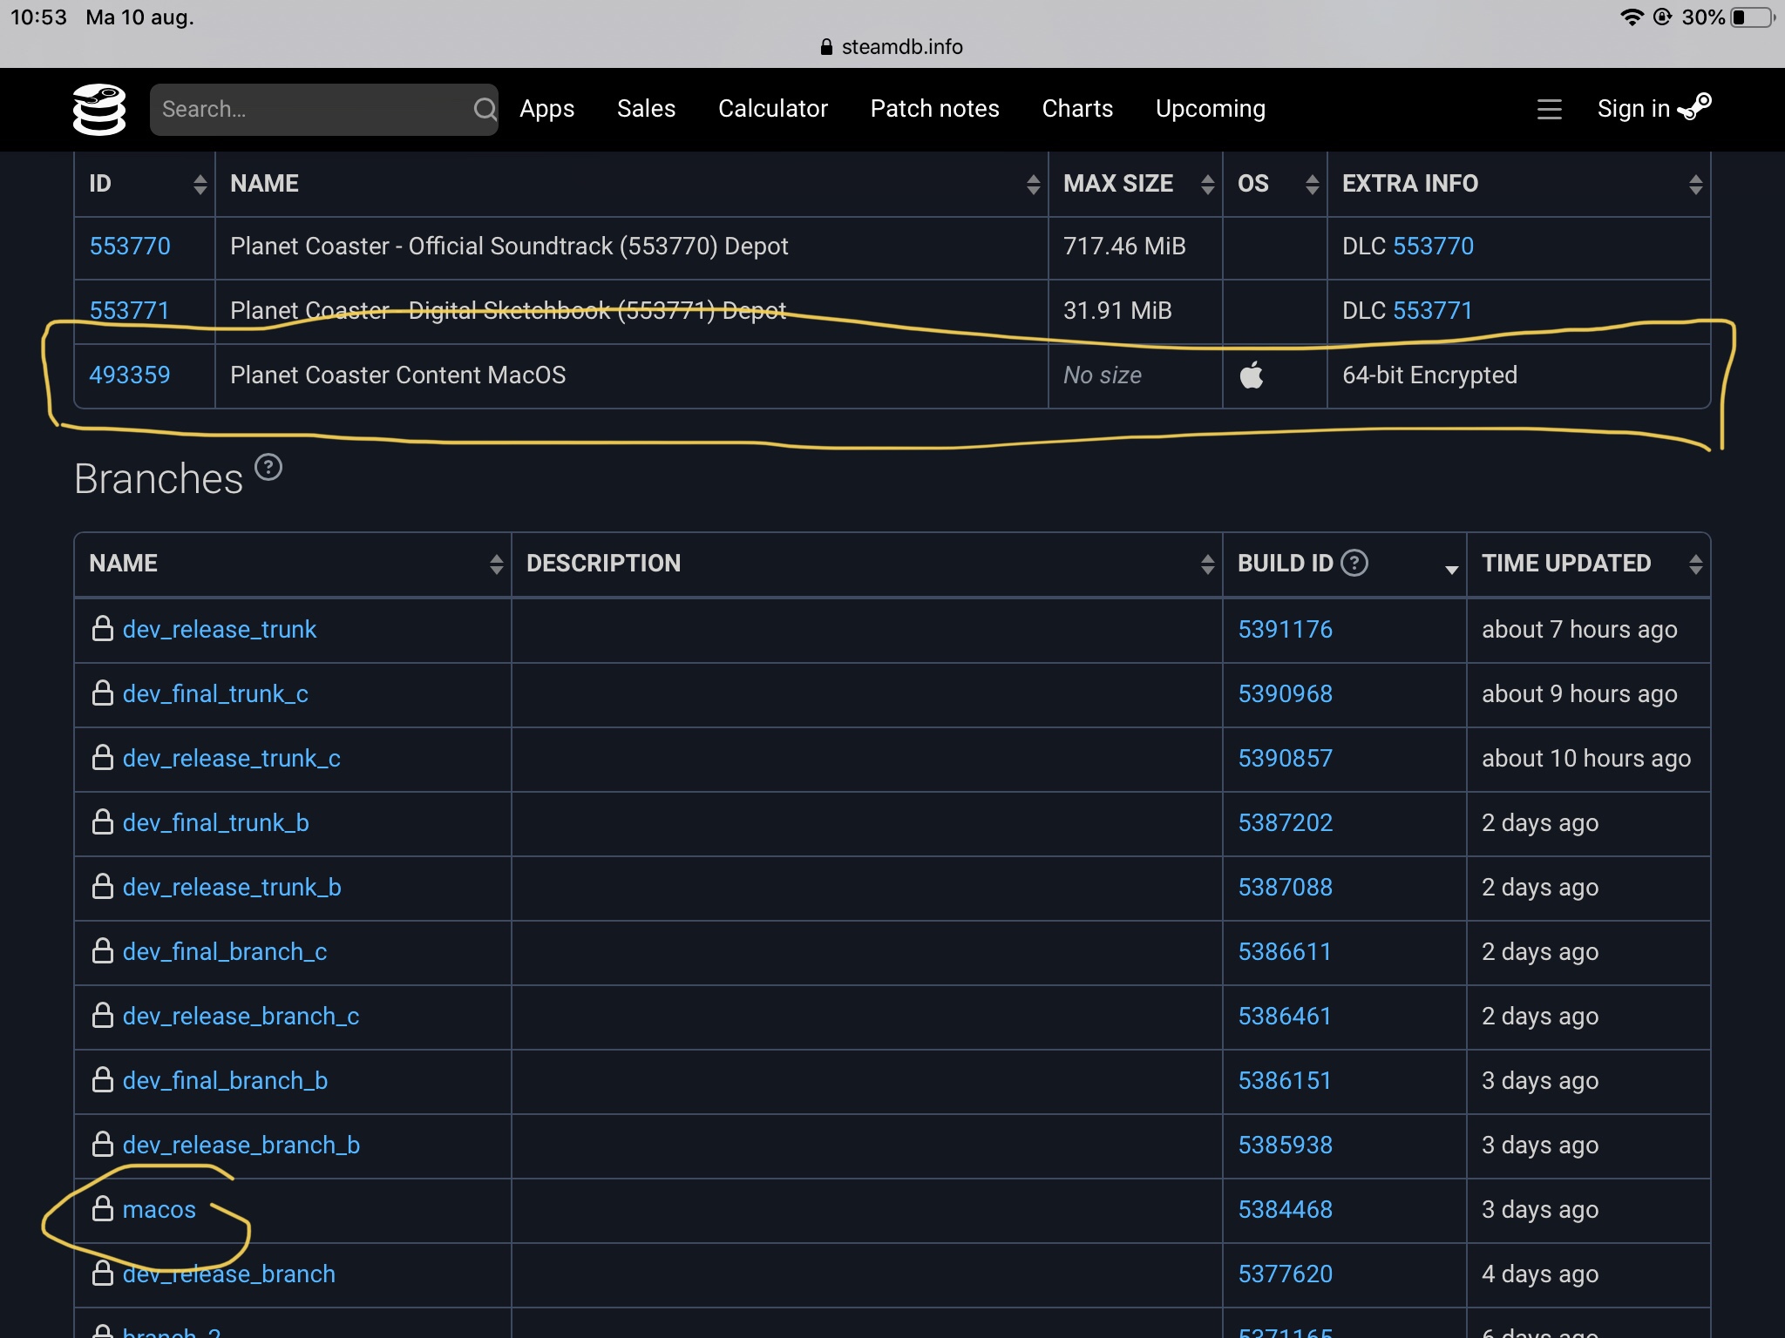The image size is (1785, 1338).
Task: Open build 5390968 link
Action: click(x=1286, y=693)
